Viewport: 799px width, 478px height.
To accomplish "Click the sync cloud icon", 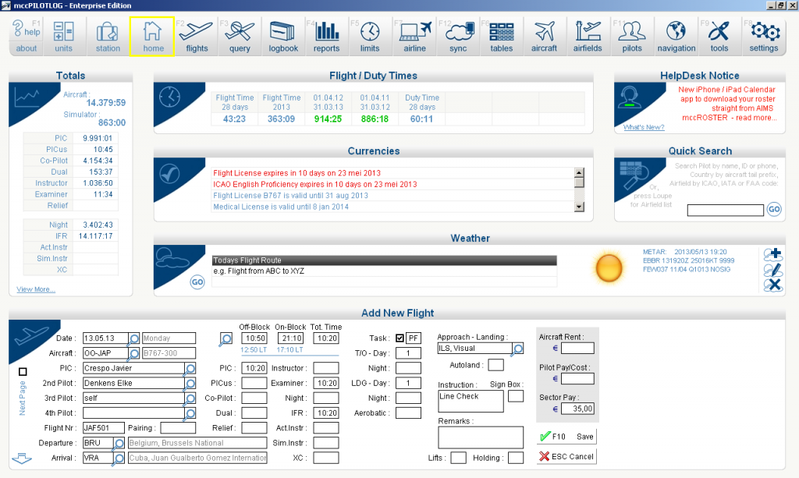I will [458, 37].
